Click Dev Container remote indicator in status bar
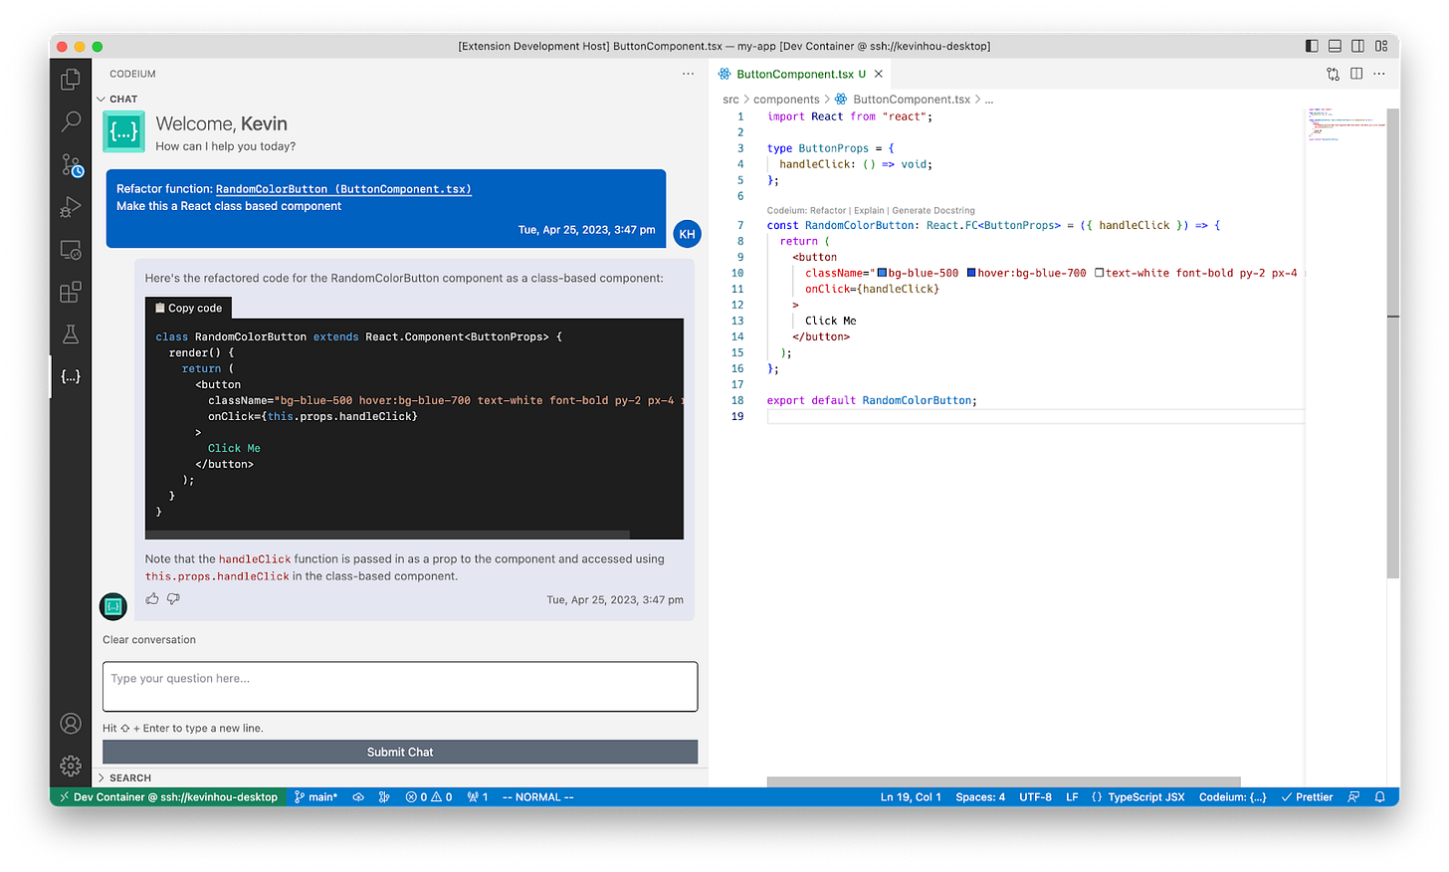The width and height of the screenshot is (1449, 872). point(167,797)
